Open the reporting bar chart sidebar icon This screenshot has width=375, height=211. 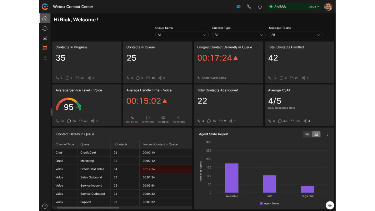pyautogui.click(x=45, y=38)
